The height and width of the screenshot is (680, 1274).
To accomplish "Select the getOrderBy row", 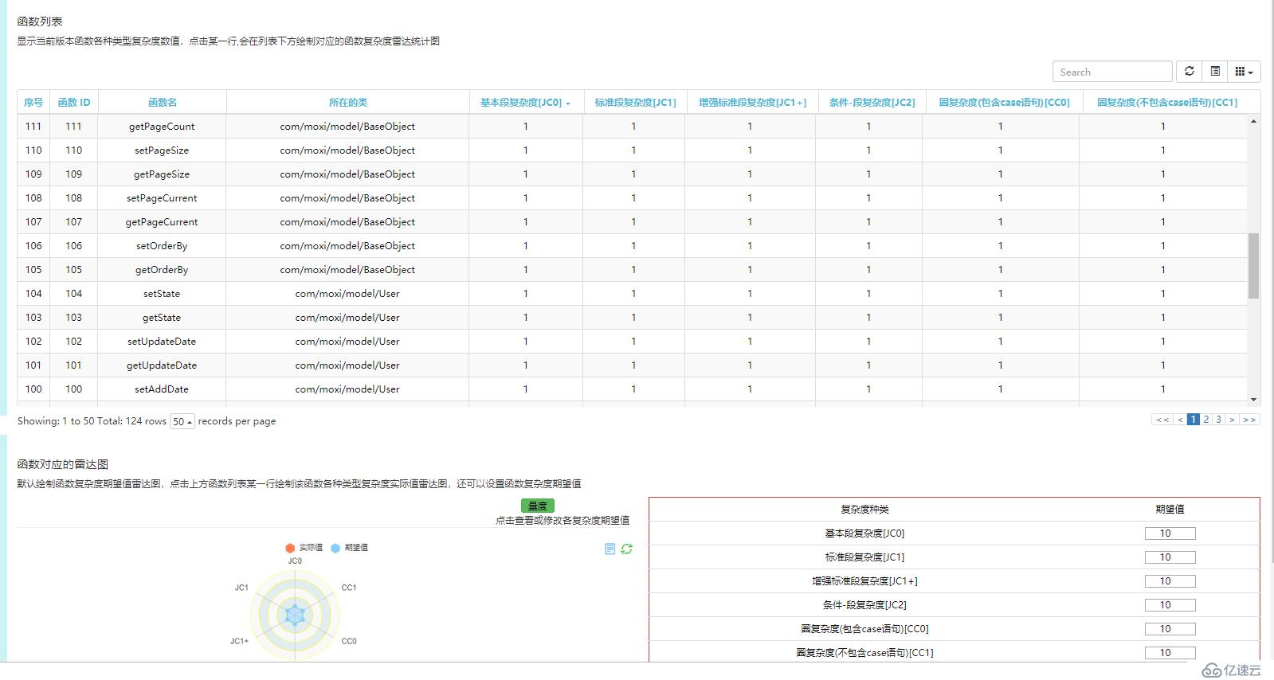I will click(632, 270).
